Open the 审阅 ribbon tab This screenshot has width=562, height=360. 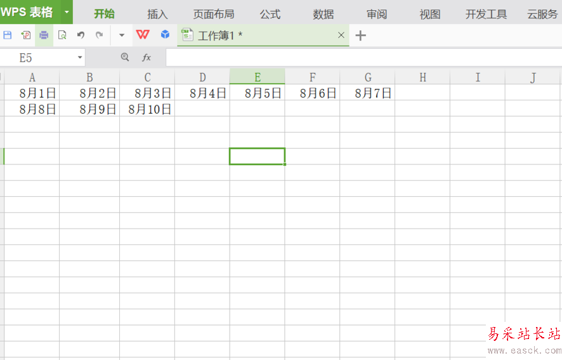(377, 14)
